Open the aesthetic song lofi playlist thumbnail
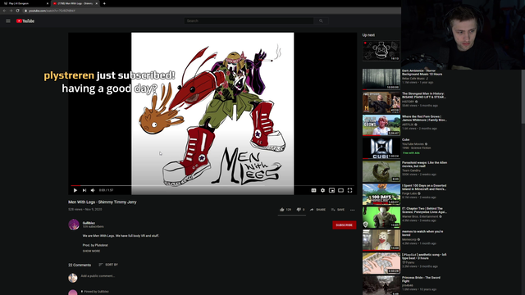The image size is (525, 295). coord(381,263)
